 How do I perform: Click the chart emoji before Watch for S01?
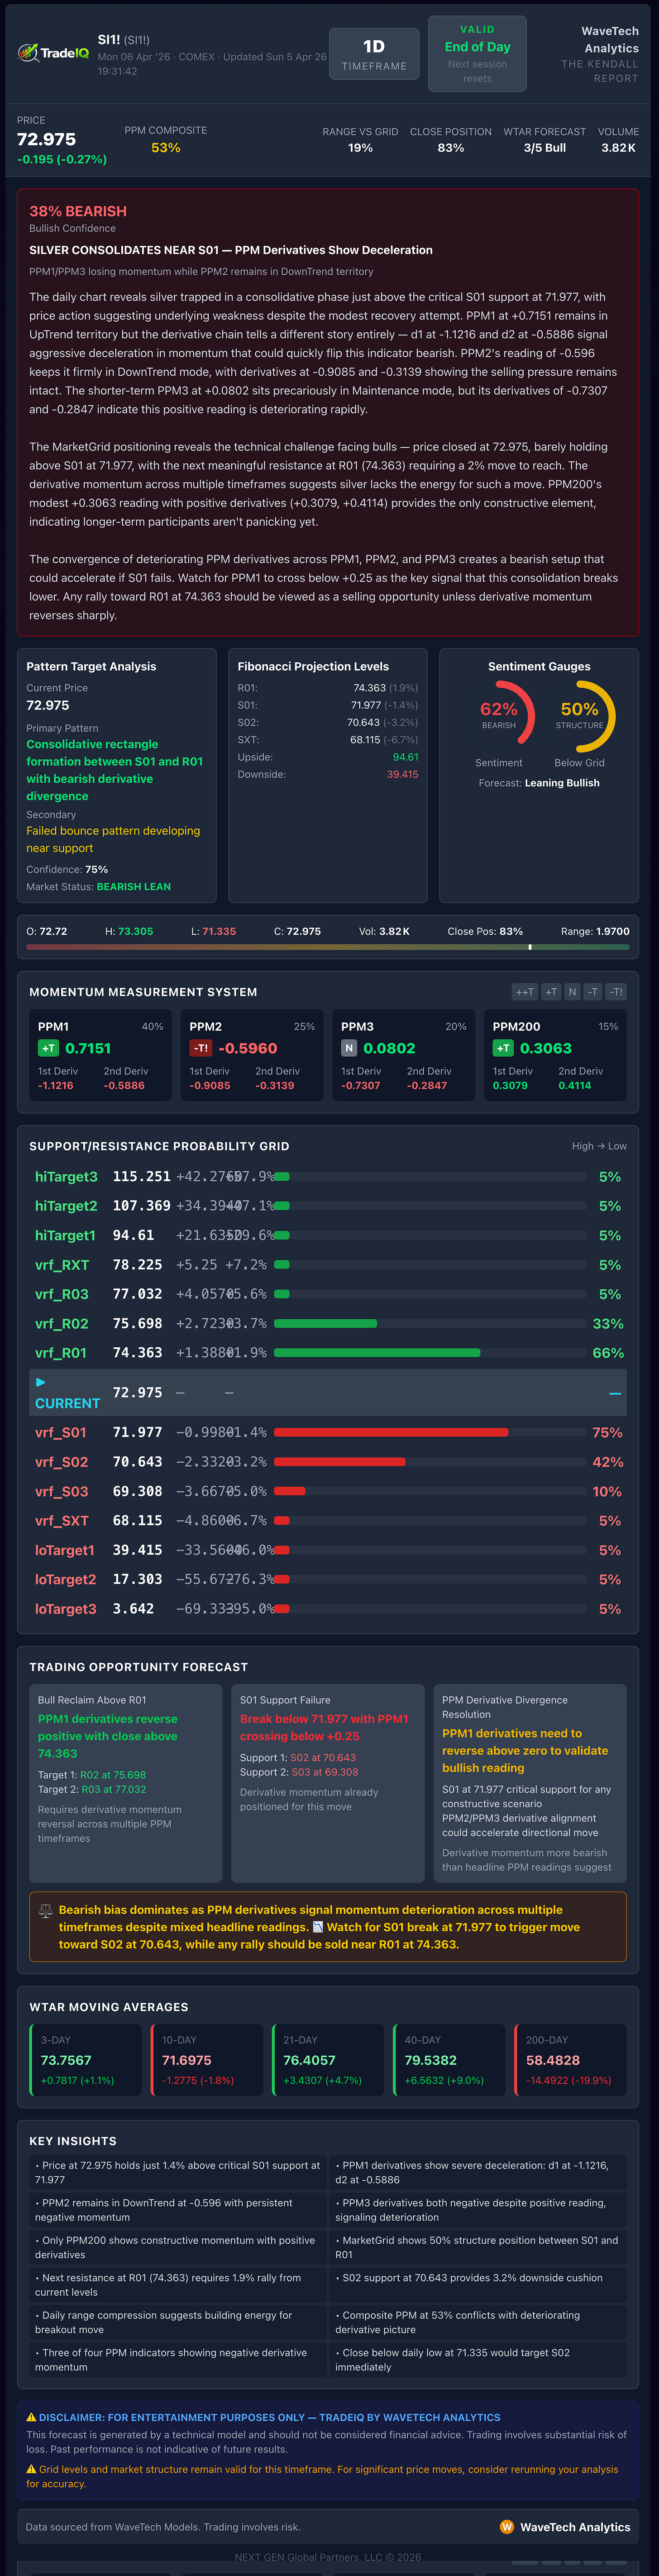pos(318,1927)
